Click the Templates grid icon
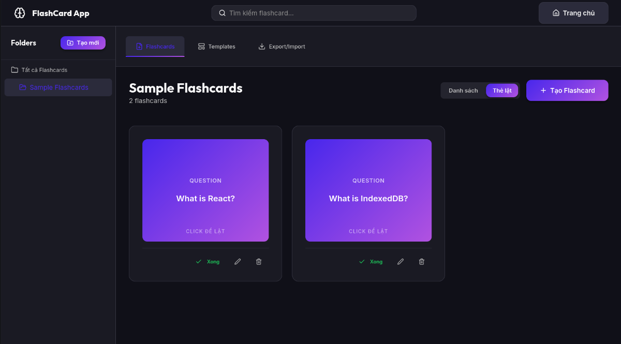Image resolution: width=621 pixels, height=344 pixels. tap(200, 47)
